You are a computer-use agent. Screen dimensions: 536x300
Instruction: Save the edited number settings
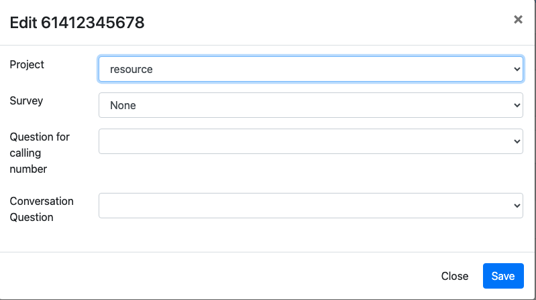(502, 276)
